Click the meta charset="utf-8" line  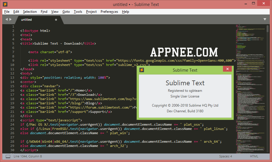coord(50,52)
